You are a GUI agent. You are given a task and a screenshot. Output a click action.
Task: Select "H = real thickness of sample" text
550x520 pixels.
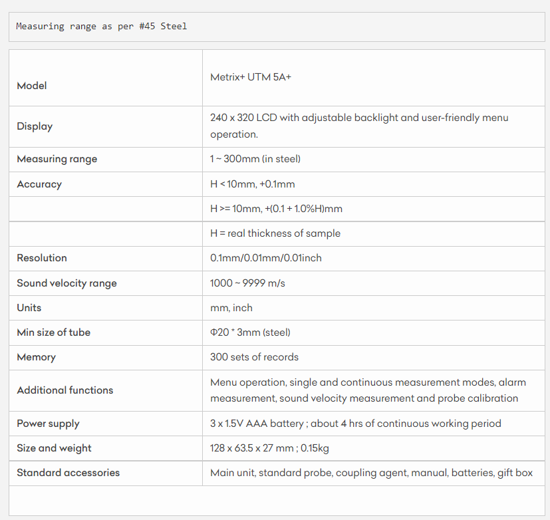click(275, 233)
